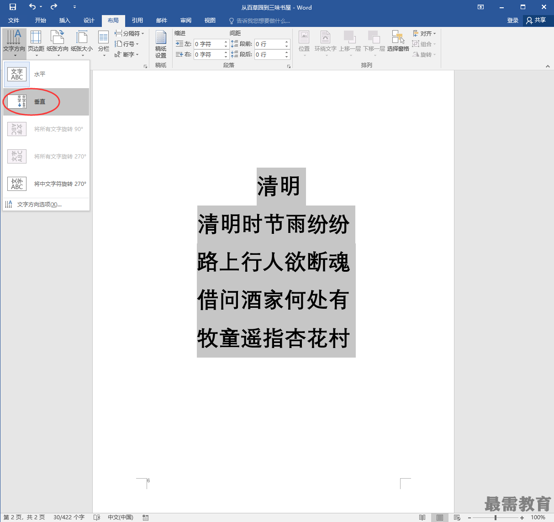The image size is (554, 522).
Task: Switch to the 邮件 tab
Action: click(162, 21)
